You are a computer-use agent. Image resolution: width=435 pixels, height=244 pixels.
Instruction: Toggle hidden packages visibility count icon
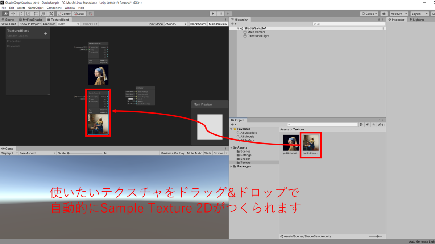point(381,124)
